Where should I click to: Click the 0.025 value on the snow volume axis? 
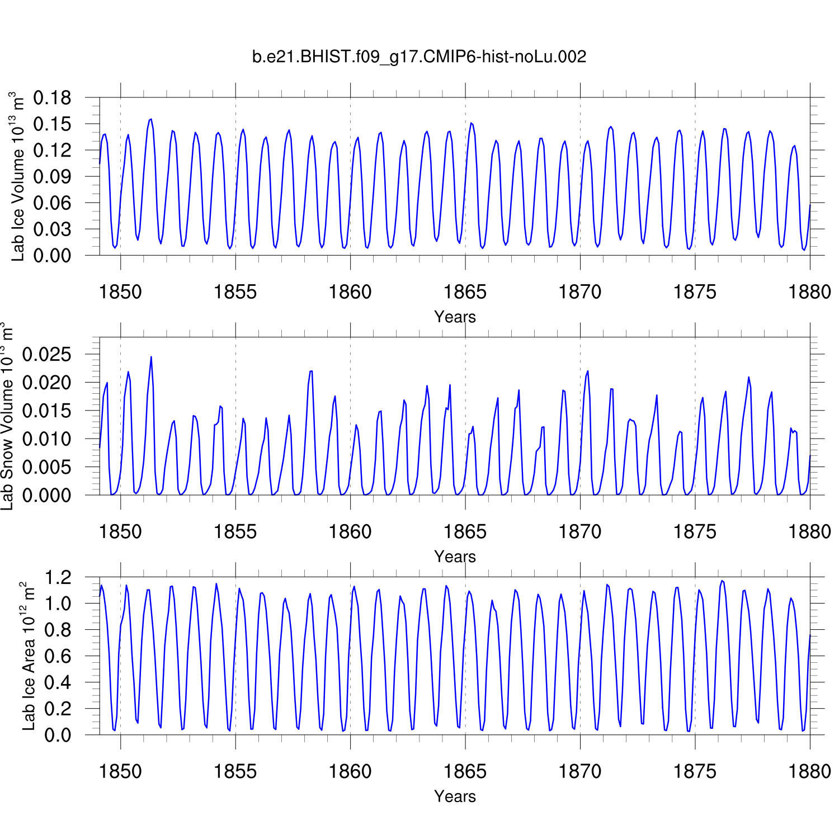(x=47, y=354)
